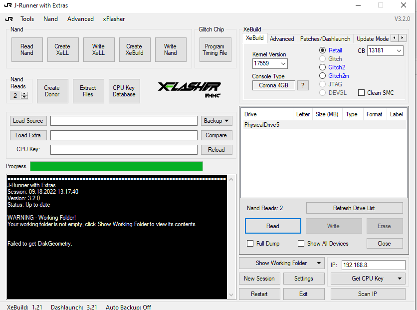Click the Write Nand button
Viewport: 417px width, 310px height.
coord(171,49)
